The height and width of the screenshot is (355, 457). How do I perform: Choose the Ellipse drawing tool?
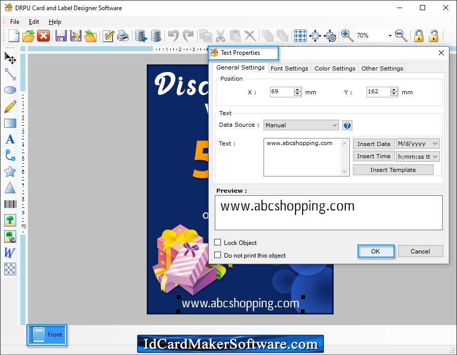[10, 90]
